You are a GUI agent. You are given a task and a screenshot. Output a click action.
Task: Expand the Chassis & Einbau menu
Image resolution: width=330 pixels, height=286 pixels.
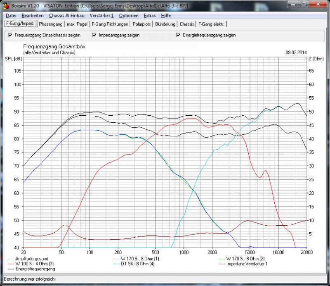[66, 16]
